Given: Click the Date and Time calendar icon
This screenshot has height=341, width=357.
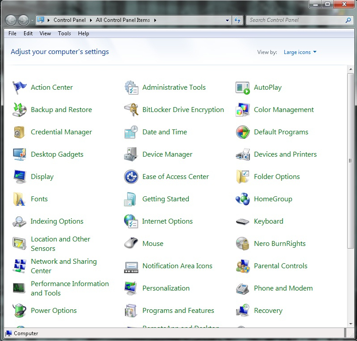Looking at the screenshot, I should click(x=131, y=132).
